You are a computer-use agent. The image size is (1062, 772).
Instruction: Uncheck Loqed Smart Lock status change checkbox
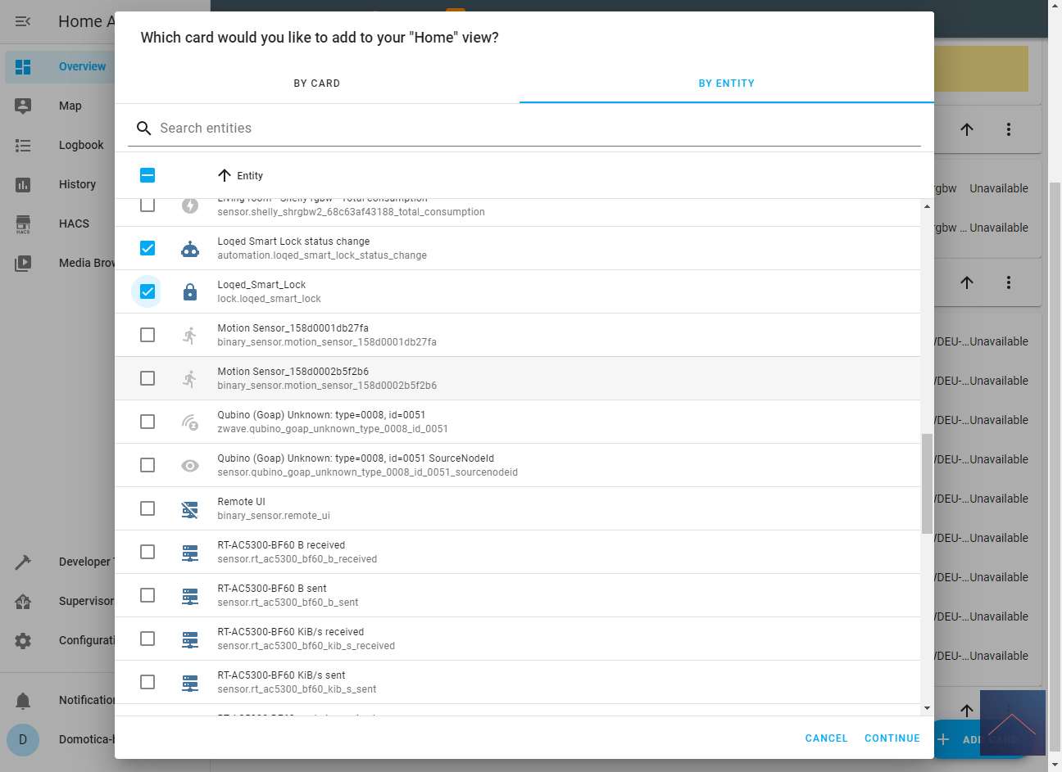147,248
